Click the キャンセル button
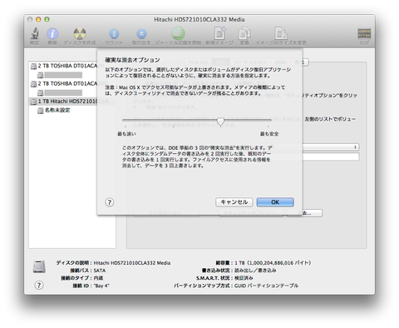 coord(234,202)
